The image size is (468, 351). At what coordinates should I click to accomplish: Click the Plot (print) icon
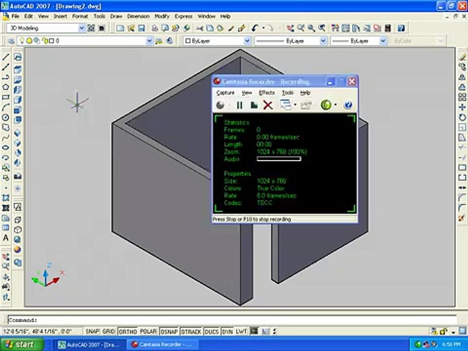point(155,28)
